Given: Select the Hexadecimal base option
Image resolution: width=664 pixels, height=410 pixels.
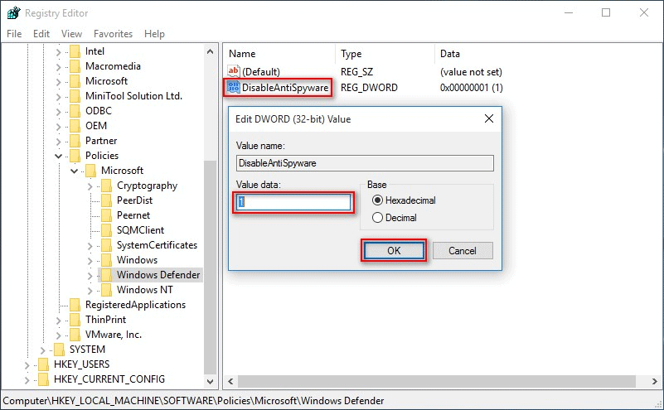Looking at the screenshot, I should (x=378, y=200).
